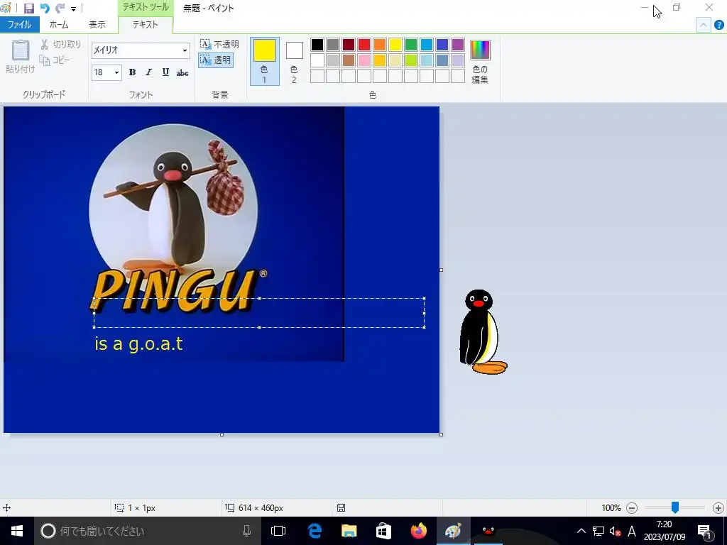Toggle strikethrough text formatting
This screenshot has width=727, height=545.
[182, 72]
